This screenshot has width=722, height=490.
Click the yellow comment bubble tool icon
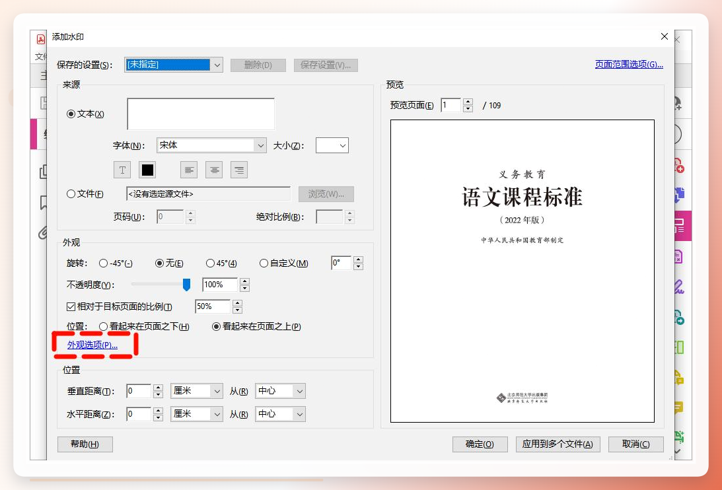click(x=678, y=407)
